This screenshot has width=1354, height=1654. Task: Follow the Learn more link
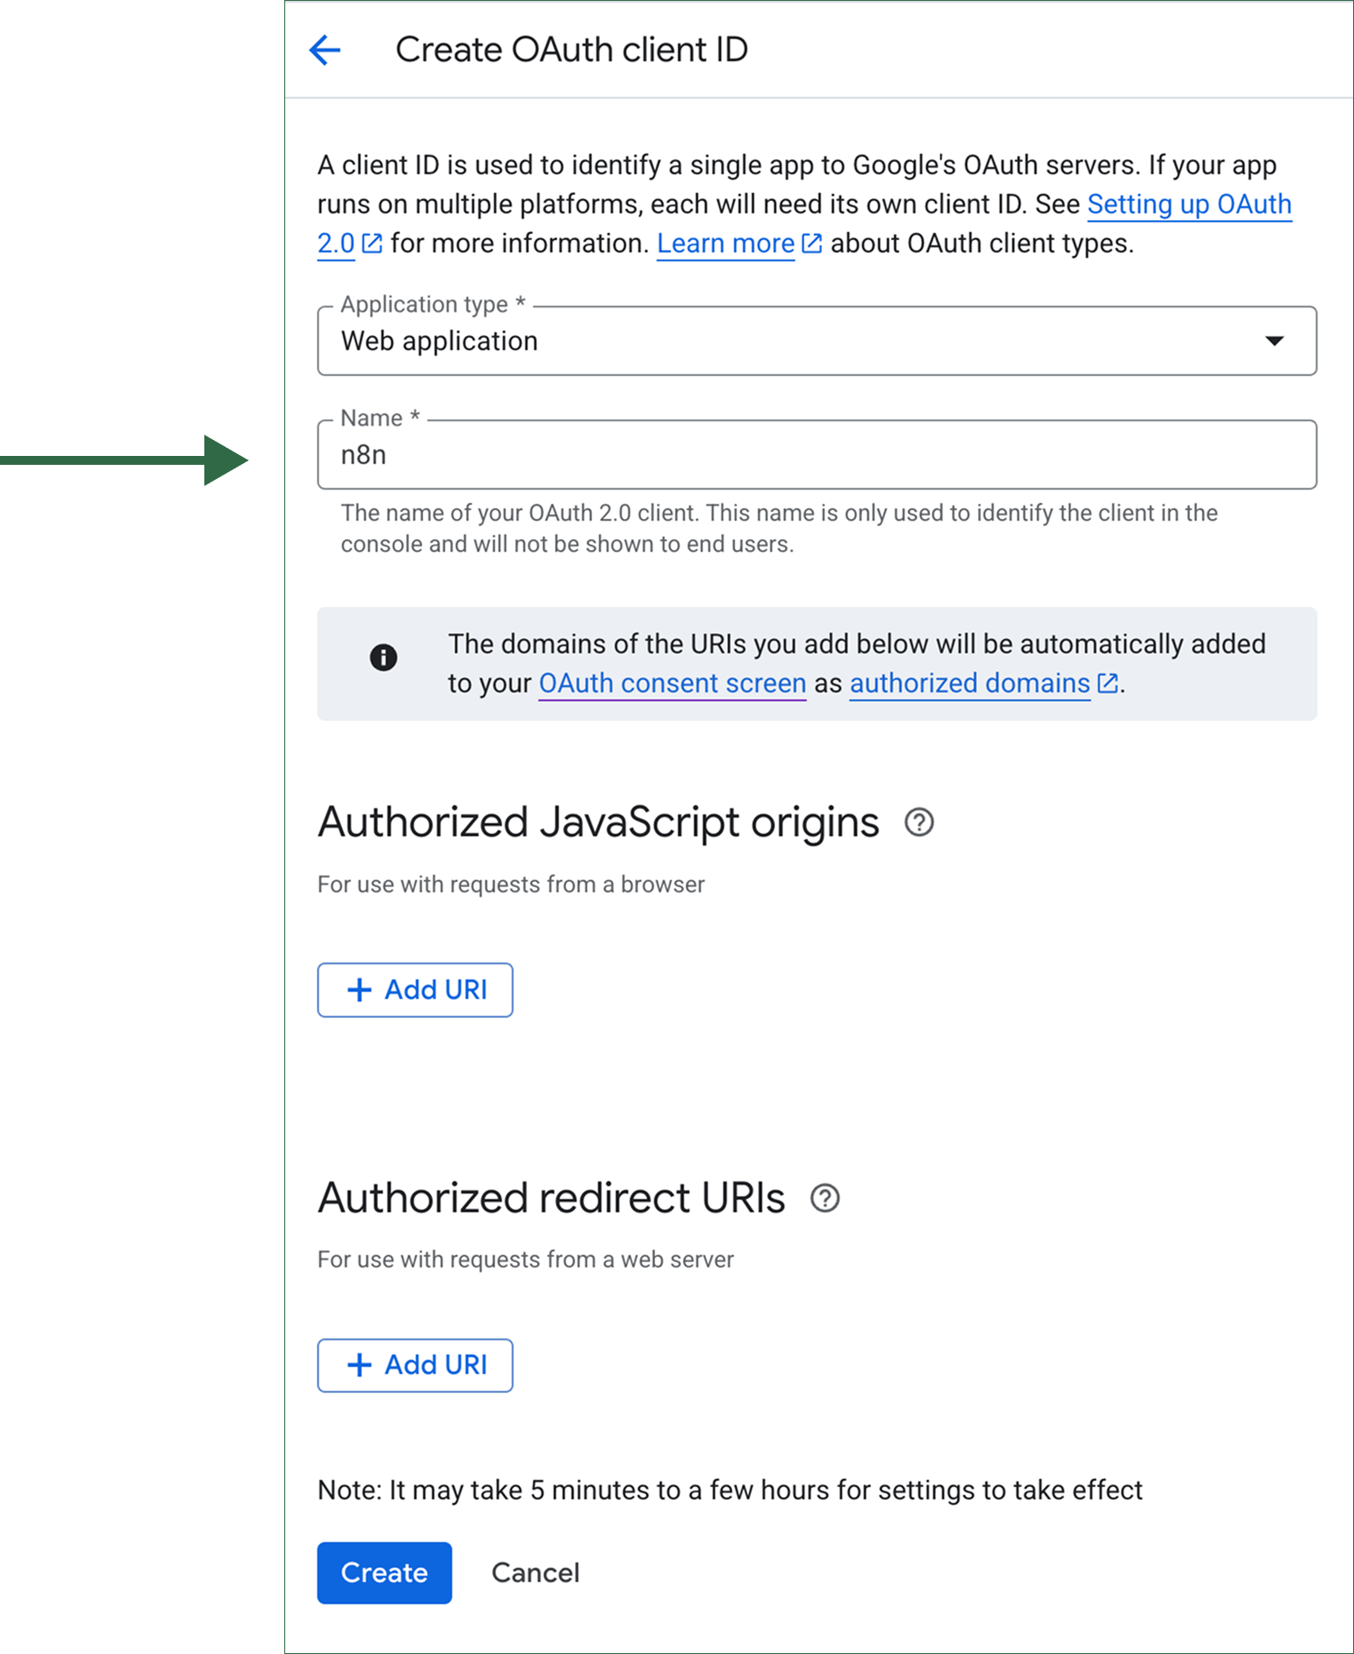click(x=725, y=244)
